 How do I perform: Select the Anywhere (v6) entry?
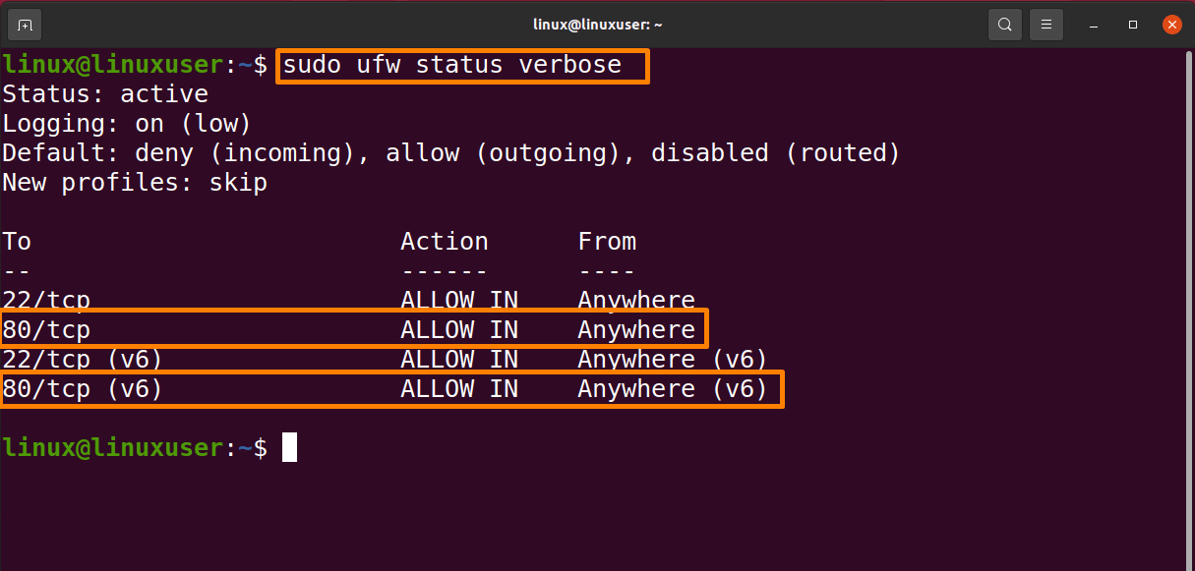[x=677, y=388]
